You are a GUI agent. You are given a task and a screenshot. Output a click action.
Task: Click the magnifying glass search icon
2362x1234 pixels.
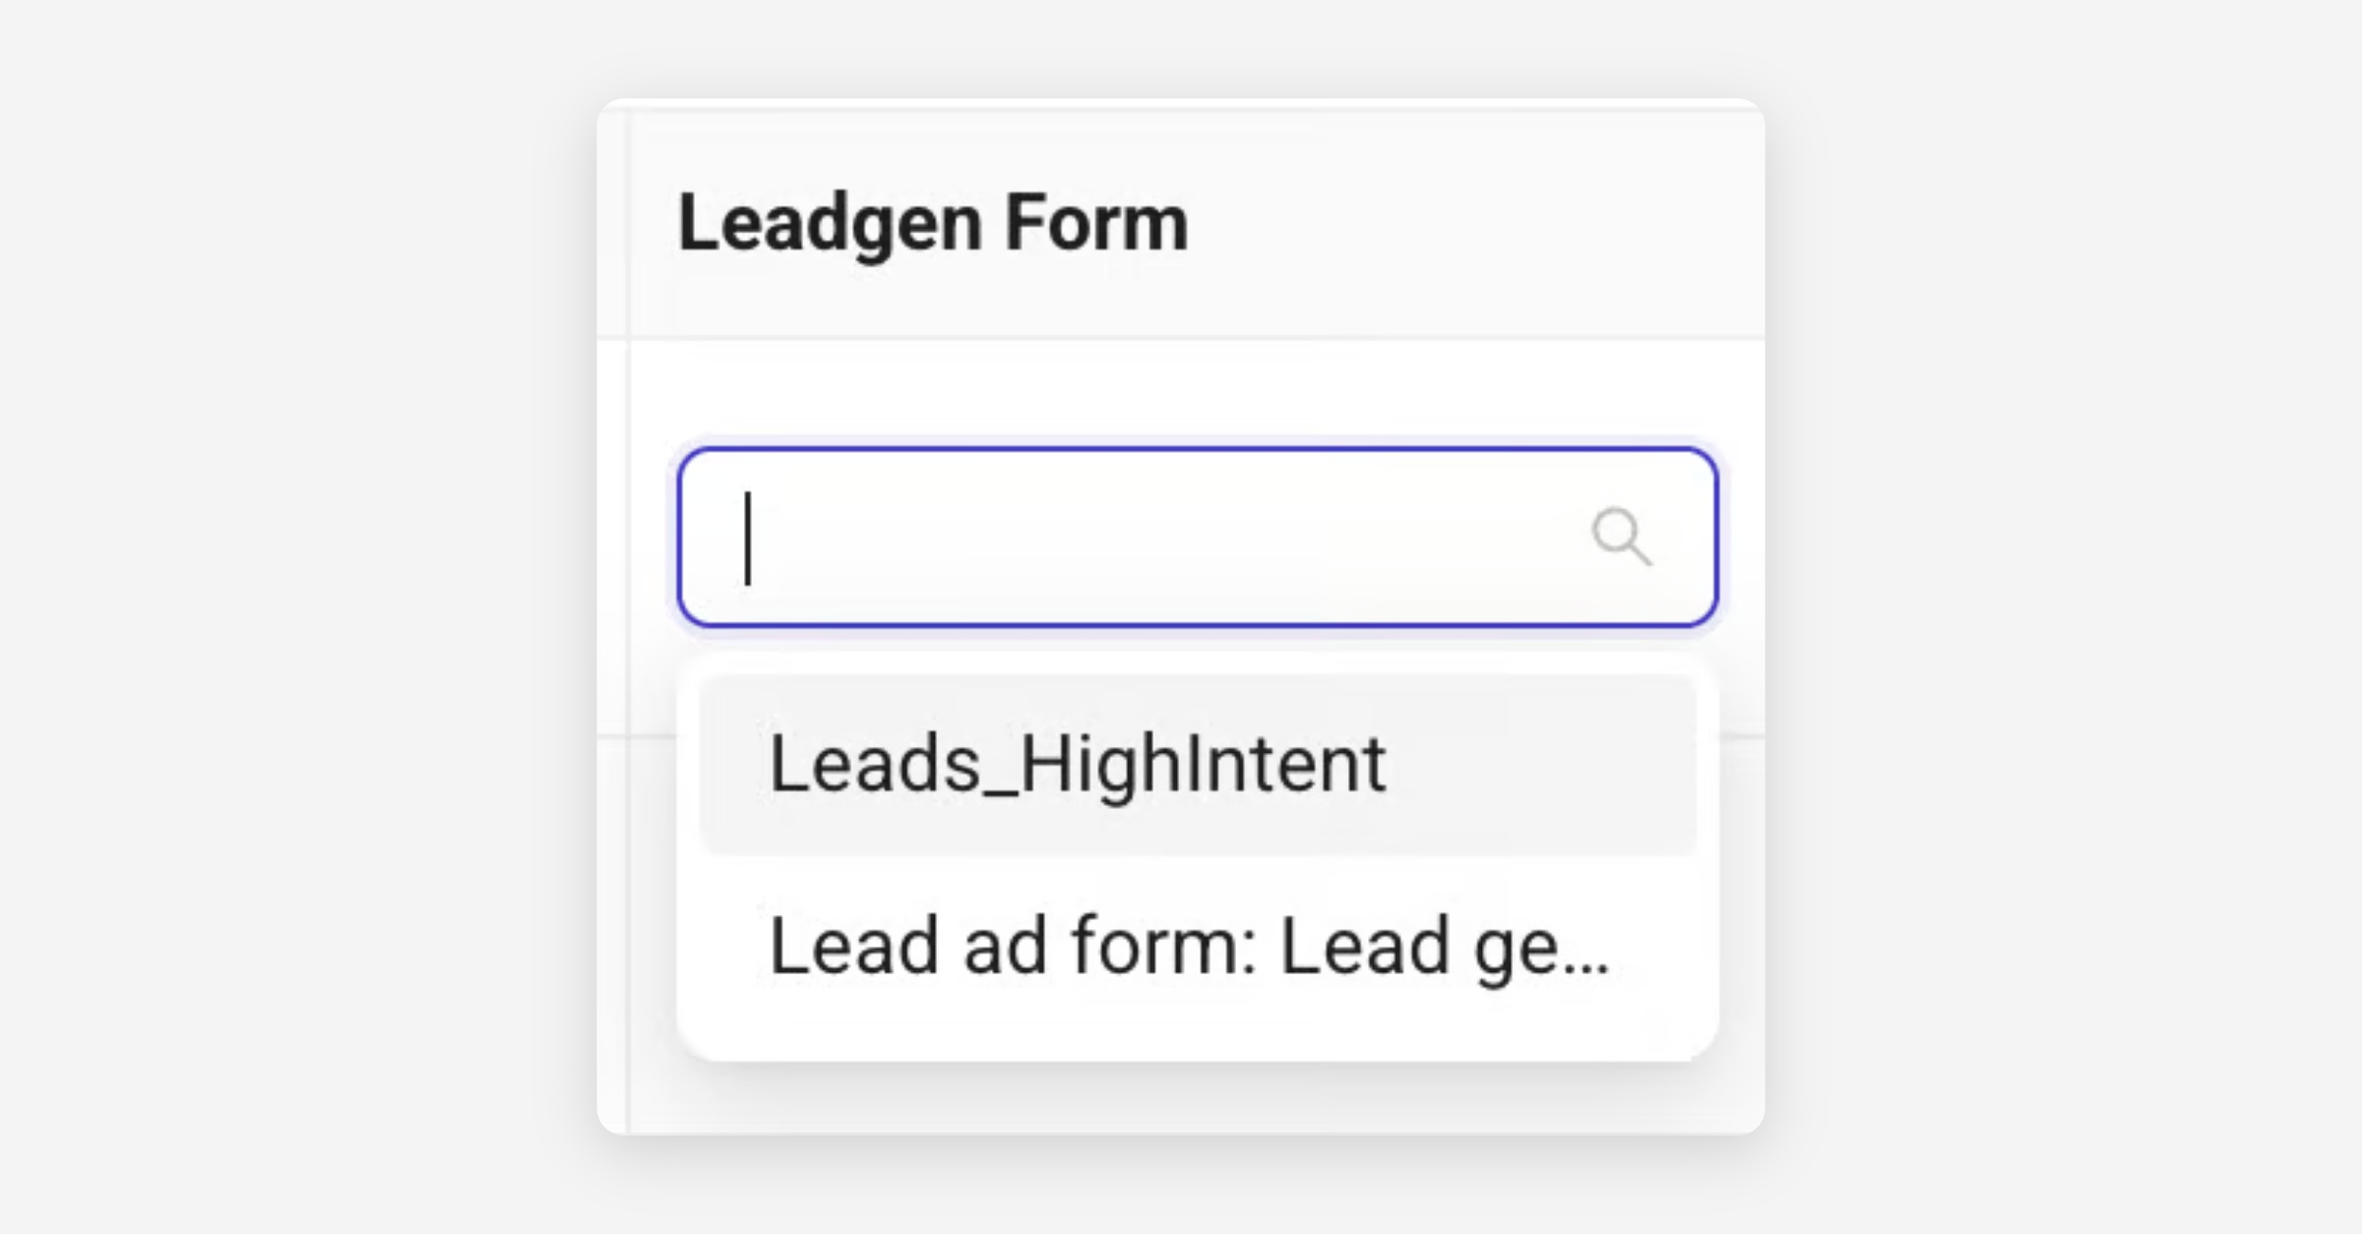pyautogui.click(x=1621, y=536)
